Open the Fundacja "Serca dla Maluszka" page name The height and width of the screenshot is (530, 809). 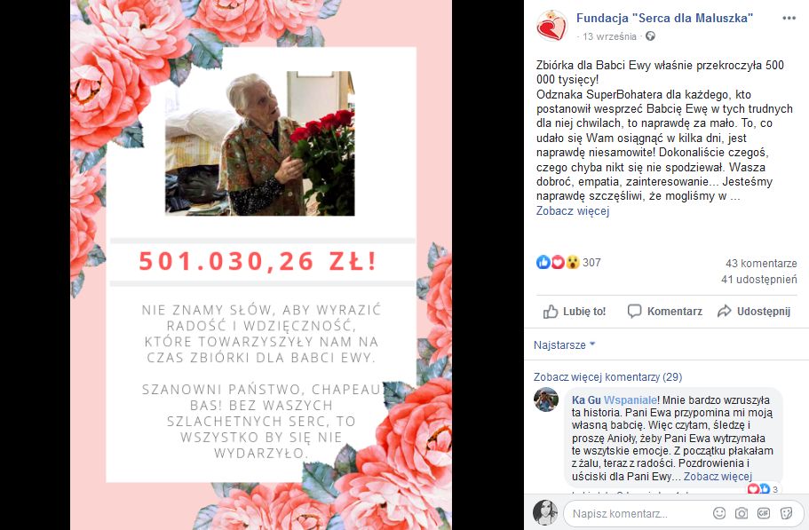[x=664, y=18]
